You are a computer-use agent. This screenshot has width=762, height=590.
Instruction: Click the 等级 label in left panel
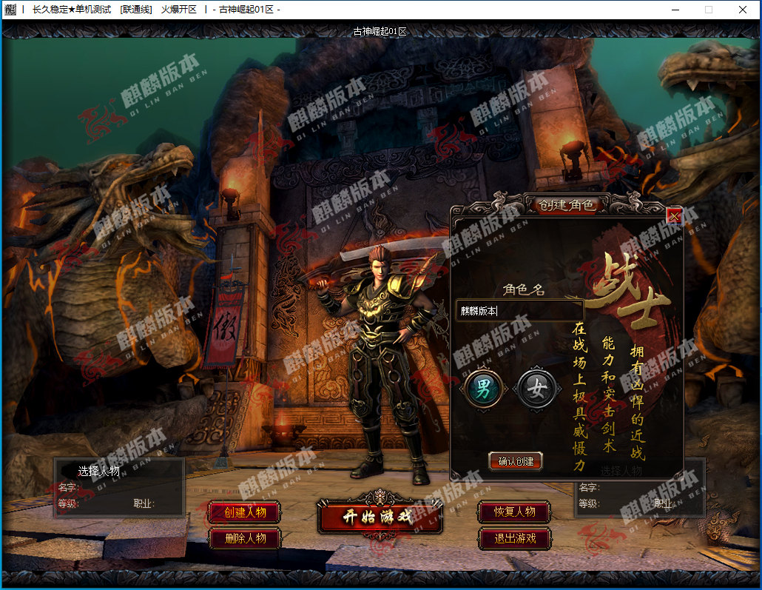pos(69,503)
